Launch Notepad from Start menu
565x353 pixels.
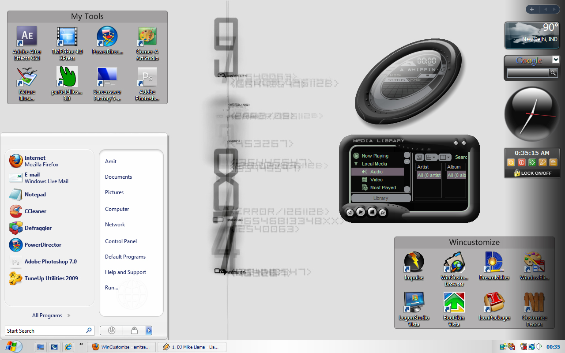tap(49, 195)
